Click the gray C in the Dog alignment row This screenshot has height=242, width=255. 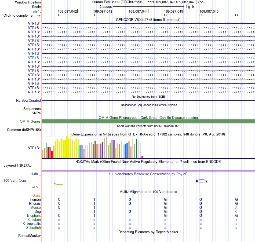(x=236, y=212)
